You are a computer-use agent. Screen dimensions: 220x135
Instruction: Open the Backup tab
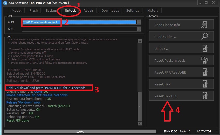(x=51, y=11)
